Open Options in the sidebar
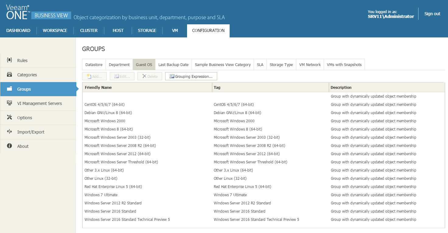 [38, 117]
